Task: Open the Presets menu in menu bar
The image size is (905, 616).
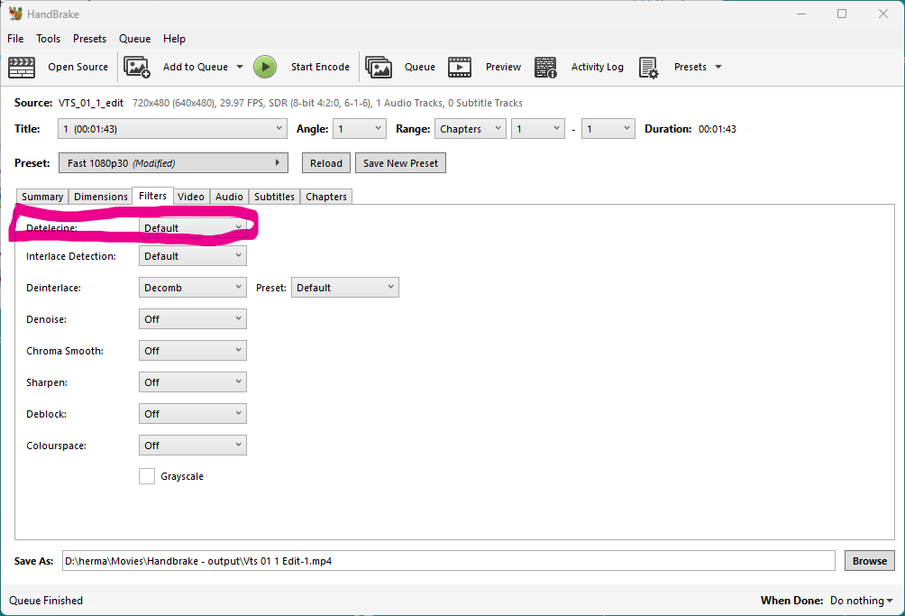Action: 89,39
